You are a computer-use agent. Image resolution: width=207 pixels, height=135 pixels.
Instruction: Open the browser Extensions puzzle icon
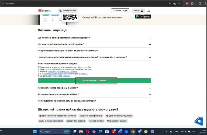192,3
